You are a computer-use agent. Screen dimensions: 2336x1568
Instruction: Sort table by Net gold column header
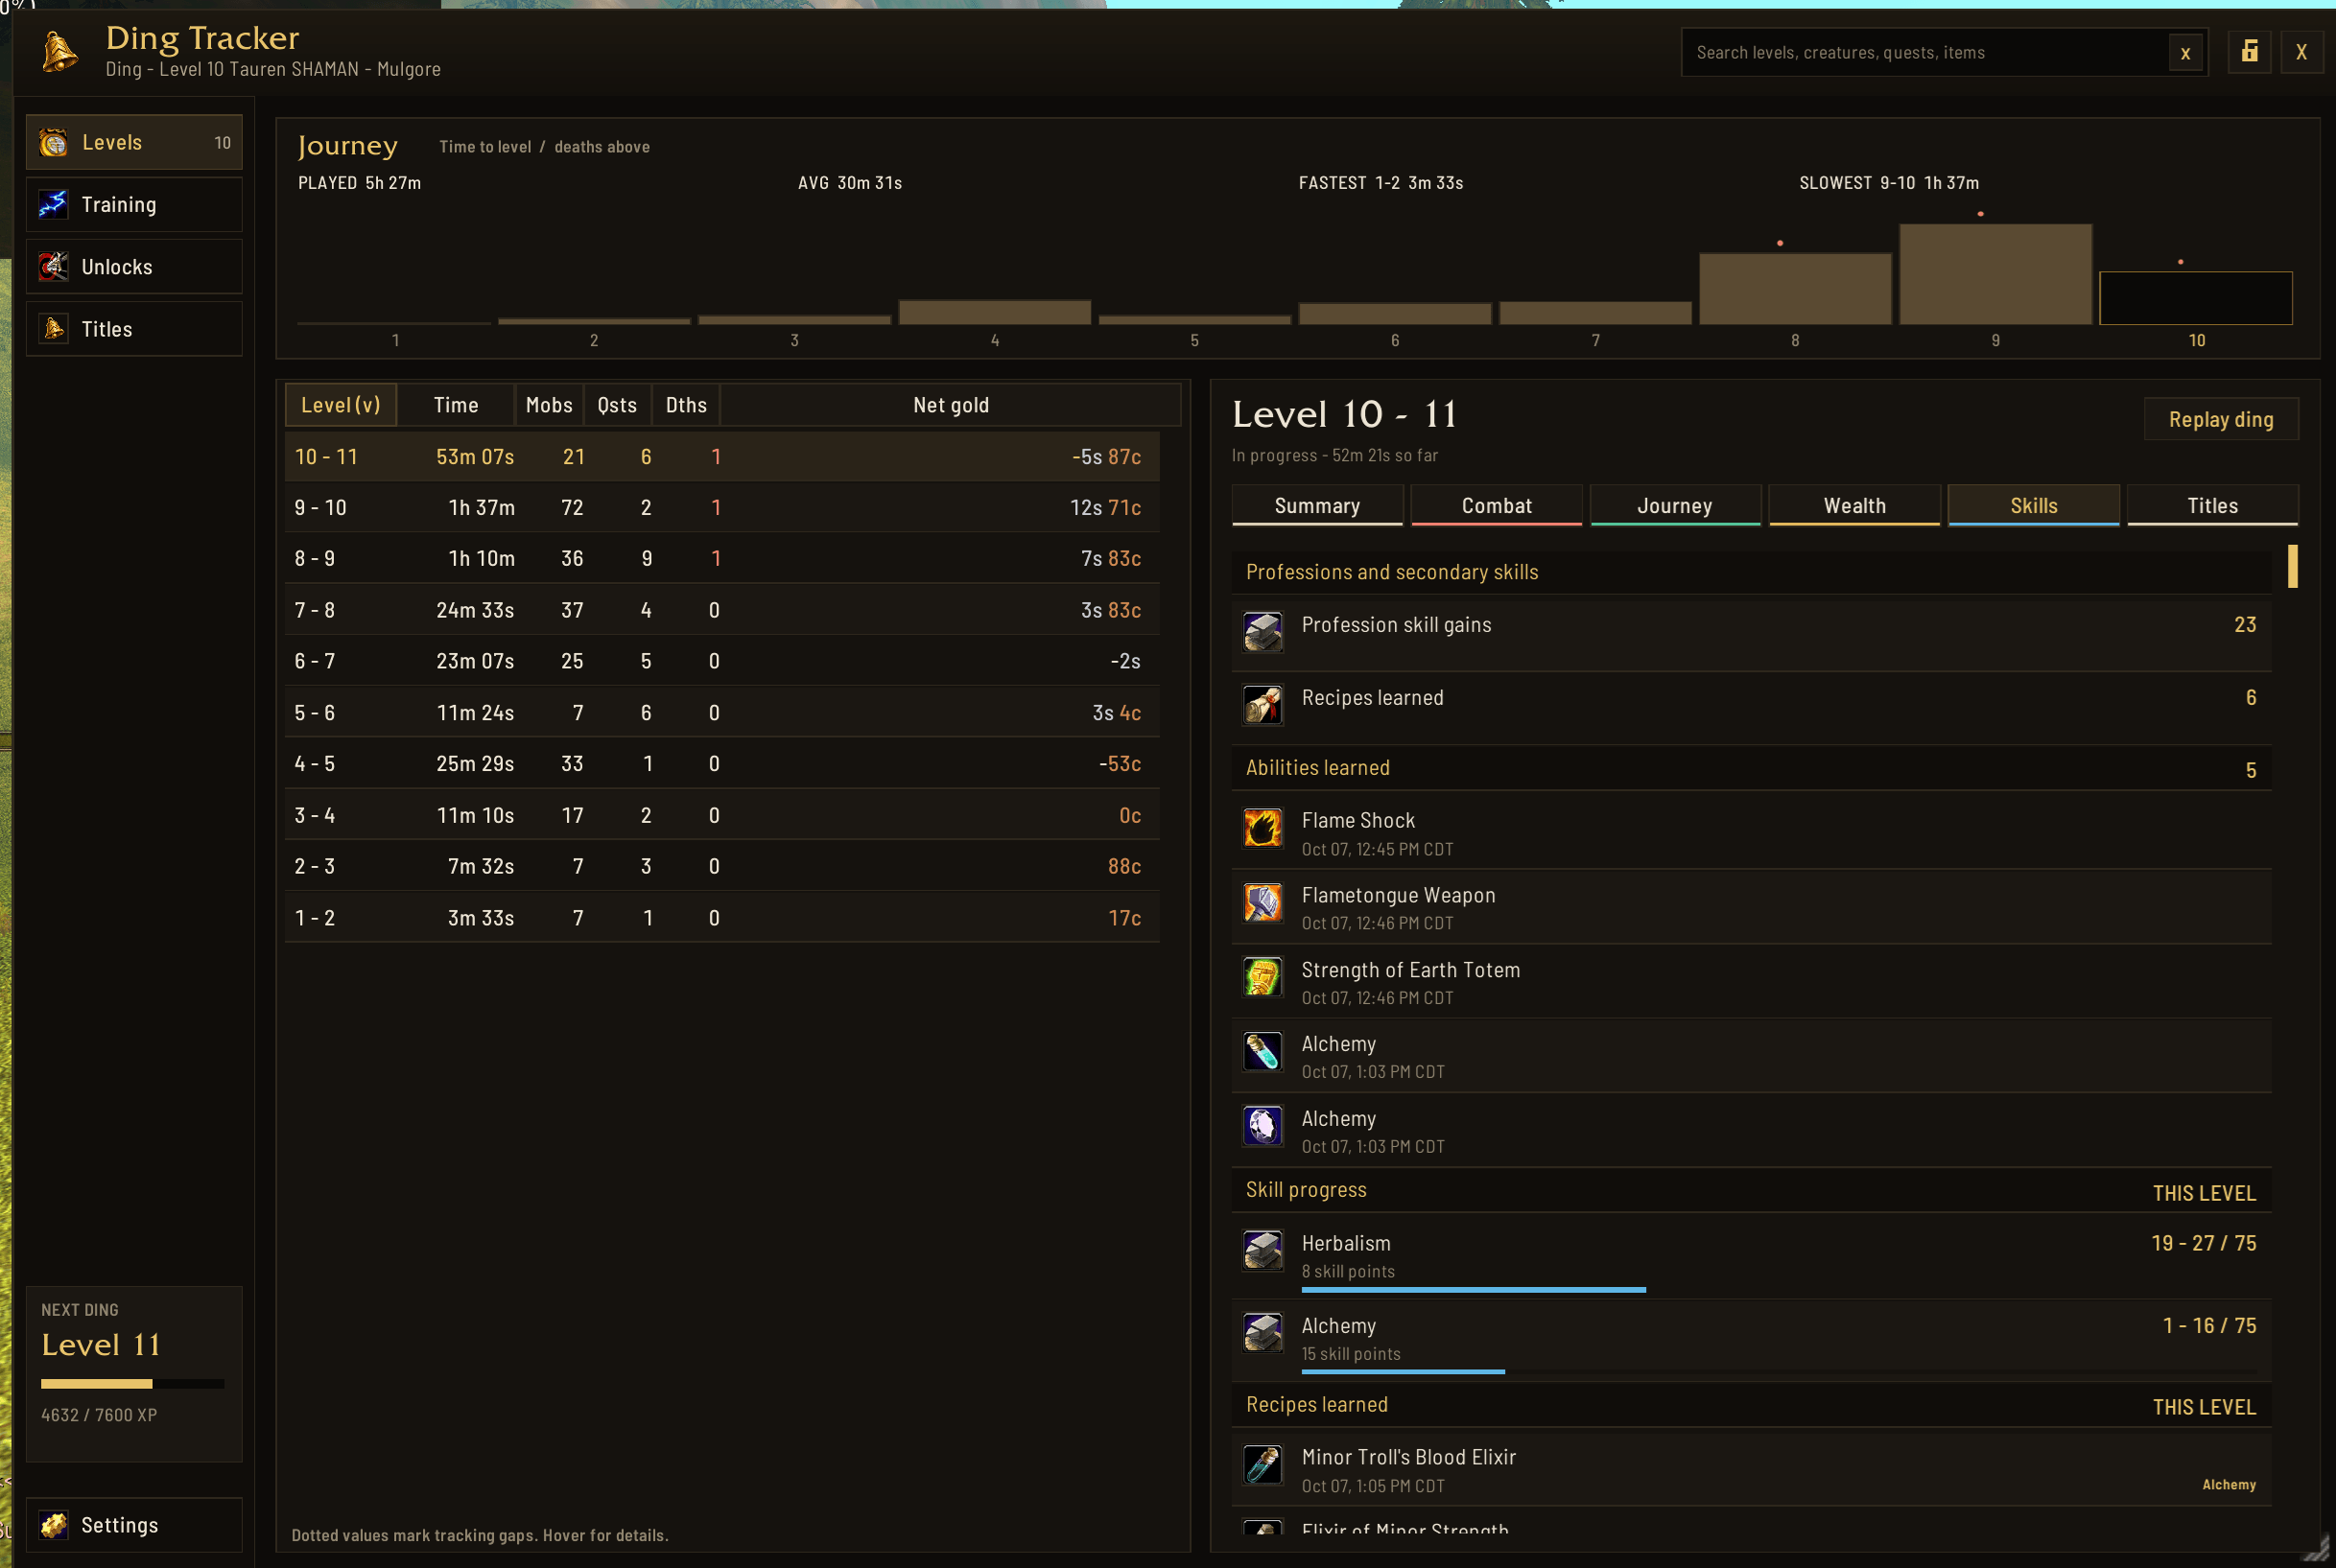point(951,405)
